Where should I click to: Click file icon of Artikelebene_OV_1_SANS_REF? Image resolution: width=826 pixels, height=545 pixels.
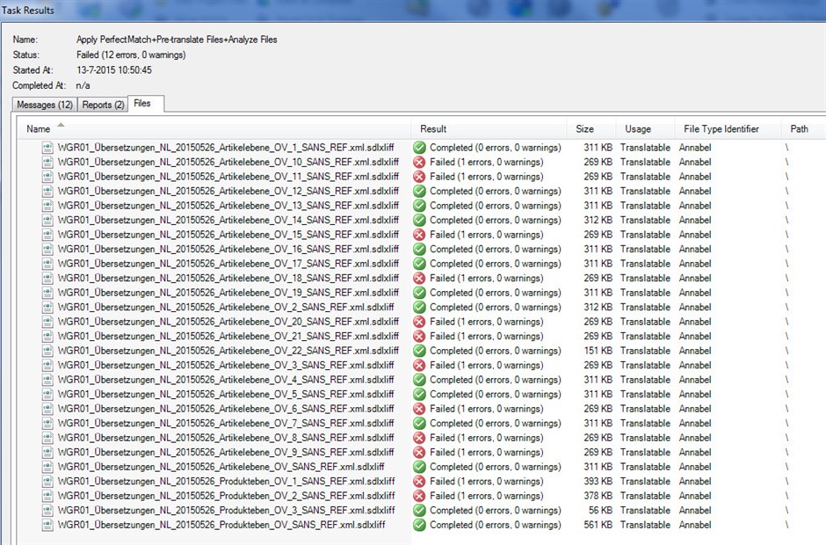[47, 148]
